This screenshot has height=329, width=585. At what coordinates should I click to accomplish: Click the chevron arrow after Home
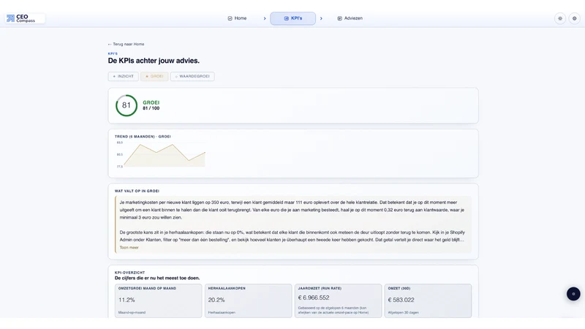pyautogui.click(x=265, y=18)
